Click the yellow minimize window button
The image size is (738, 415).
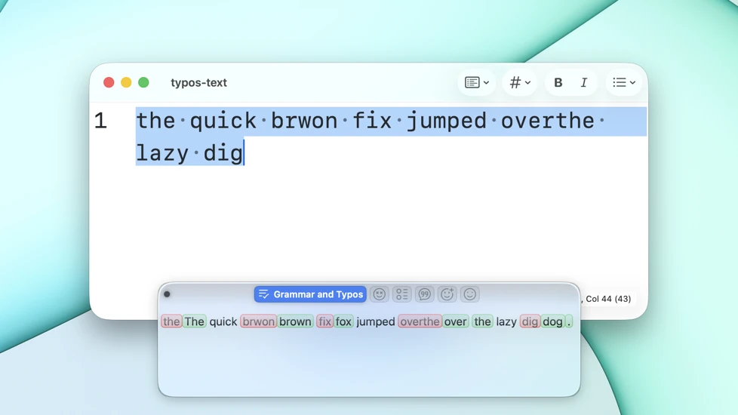(x=126, y=82)
